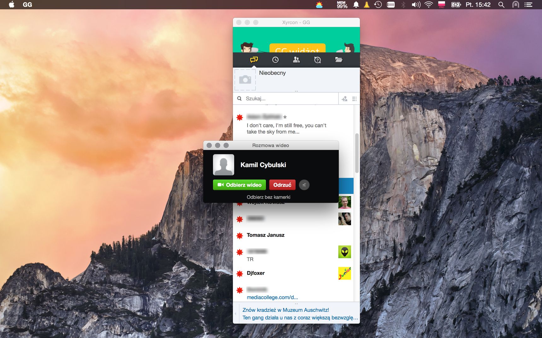
Task: Click the Junior yellow avatar thumbnail
Action: (x=344, y=273)
